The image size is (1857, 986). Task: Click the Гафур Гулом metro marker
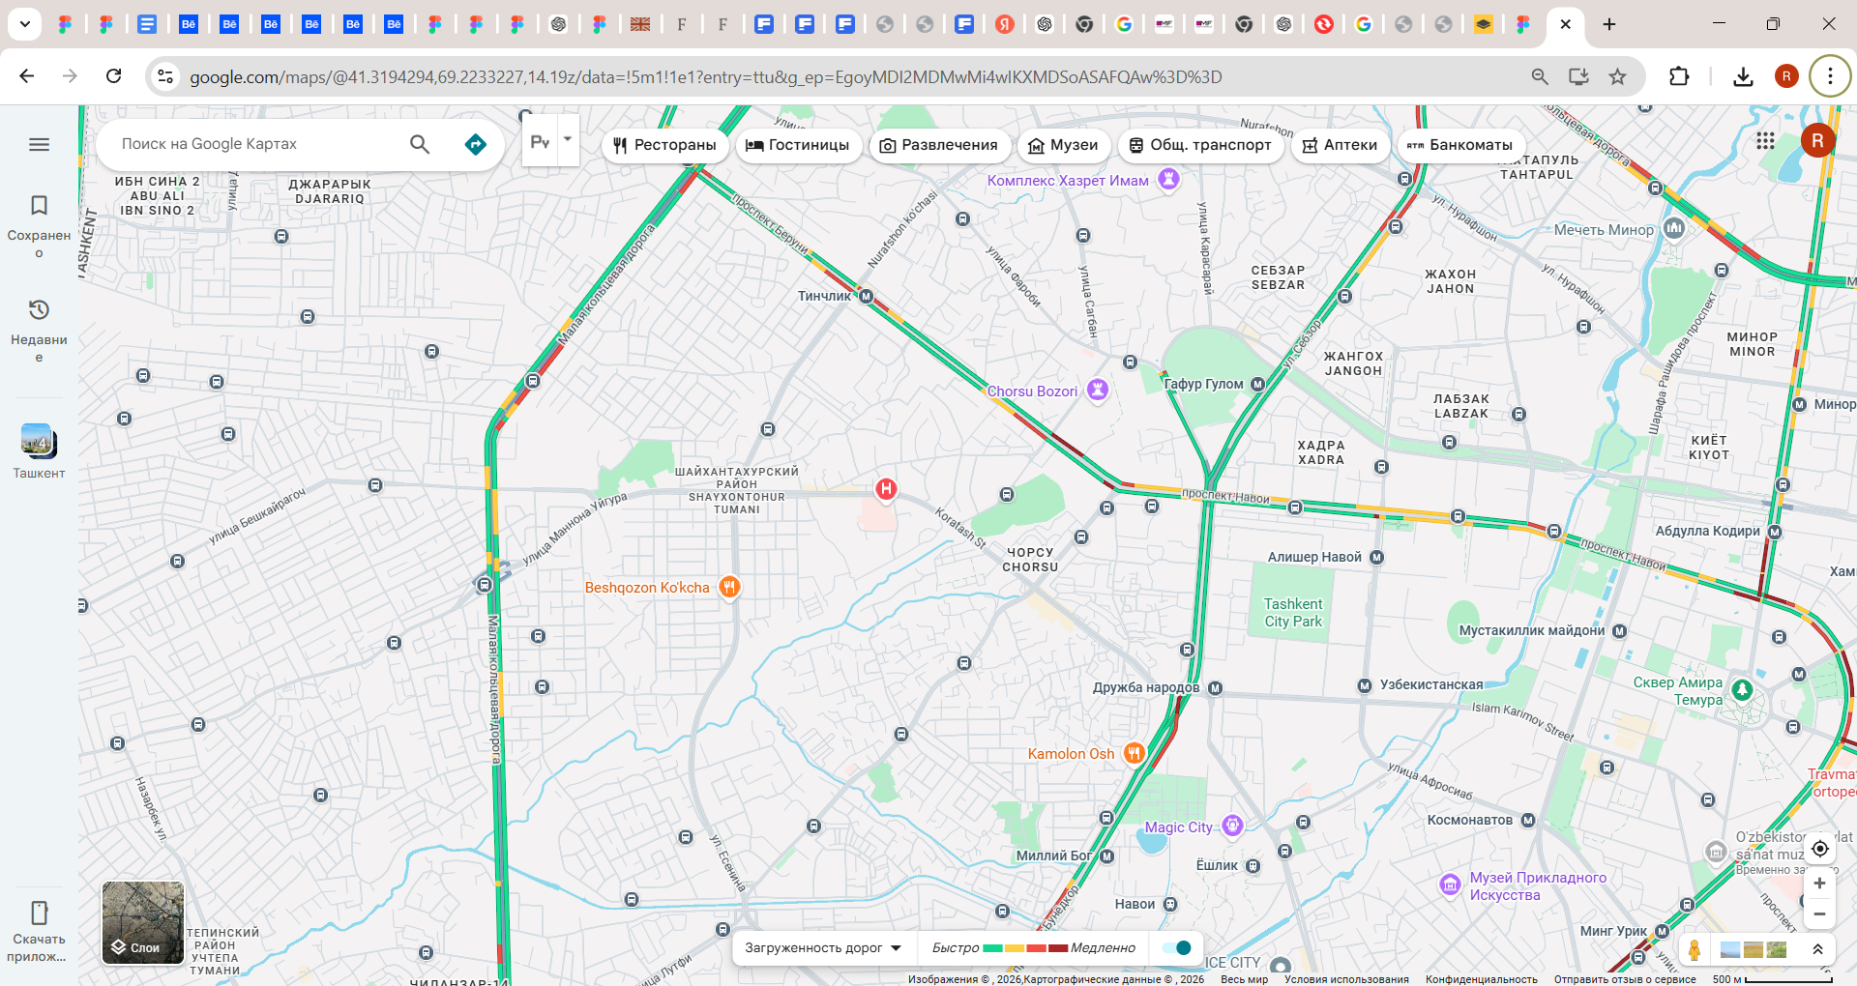pyautogui.click(x=1257, y=384)
